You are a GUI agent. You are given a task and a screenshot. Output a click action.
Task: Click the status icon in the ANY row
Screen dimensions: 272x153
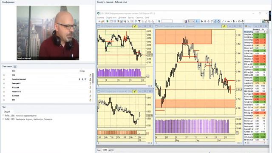90,100
